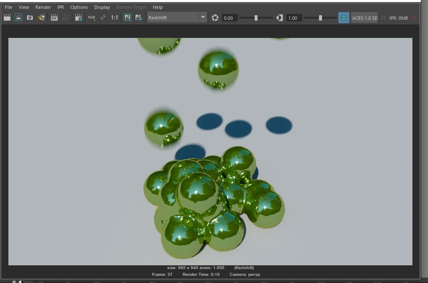This screenshot has width=428, height=283.
Task: Click the RGB channels display icon
Action: (91, 18)
